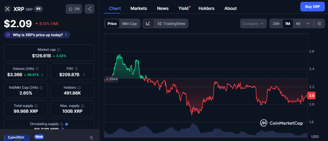This screenshot has width=328, height=141.
Task: Click the CoinMarketCap logo on chart
Action: click(x=281, y=123)
